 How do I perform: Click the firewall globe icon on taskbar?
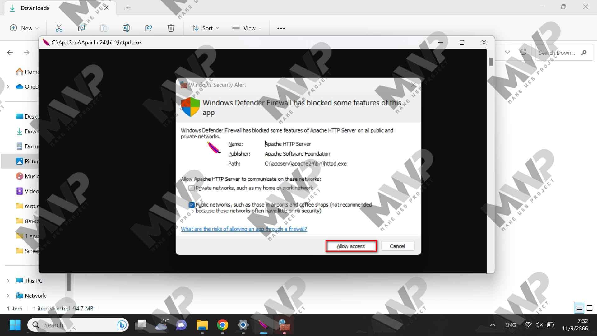284,325
